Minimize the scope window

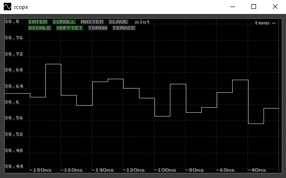[x=233, y=7]
